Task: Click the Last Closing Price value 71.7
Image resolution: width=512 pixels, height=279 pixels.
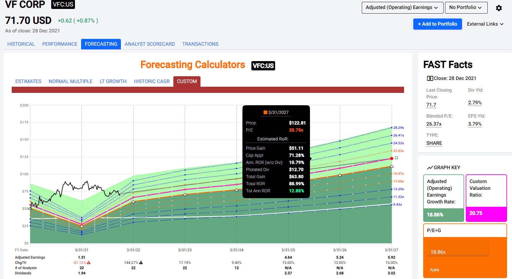Action: (x=431, y=105)
